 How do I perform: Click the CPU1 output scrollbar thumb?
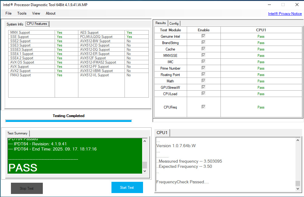[x=298, y=183]
